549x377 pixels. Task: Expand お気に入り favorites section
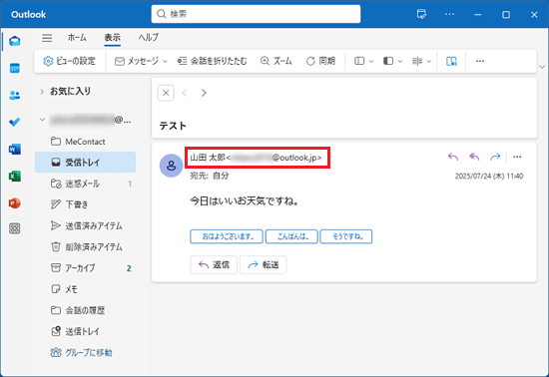(42, 92)
